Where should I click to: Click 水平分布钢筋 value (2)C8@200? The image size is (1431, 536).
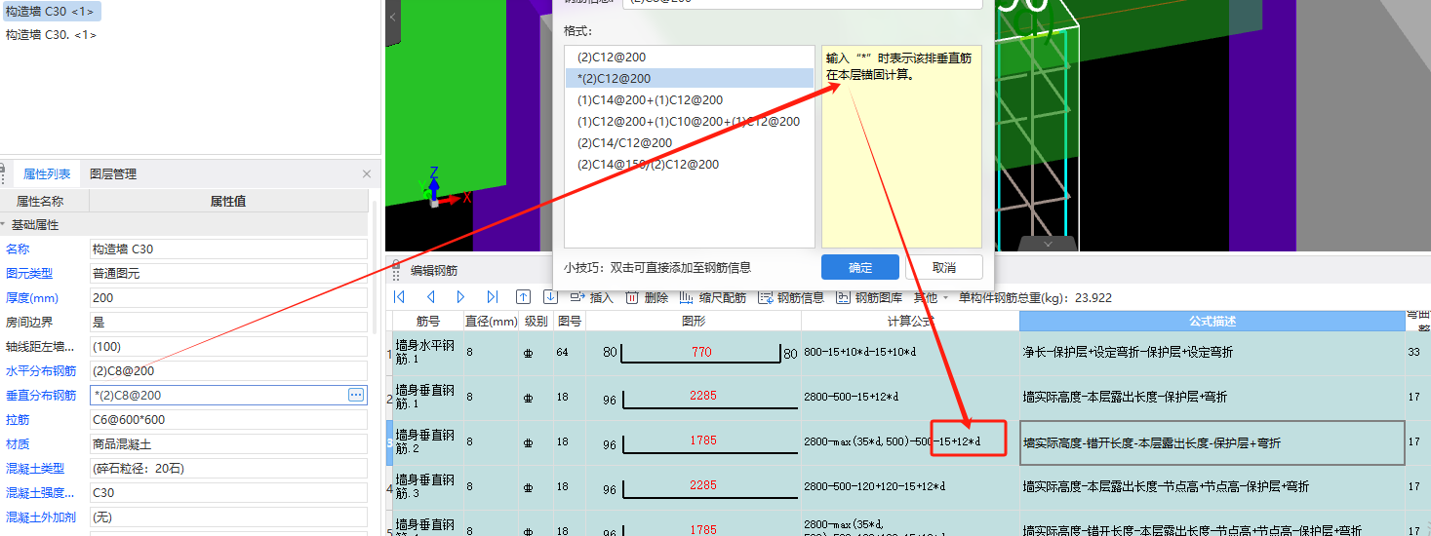point(228,371)
